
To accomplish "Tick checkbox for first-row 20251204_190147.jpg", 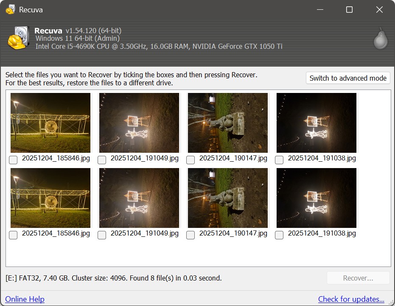I will (190, 160).
